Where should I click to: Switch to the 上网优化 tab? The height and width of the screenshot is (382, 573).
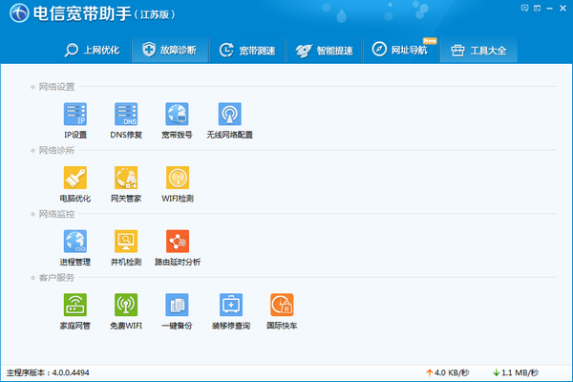92,50
